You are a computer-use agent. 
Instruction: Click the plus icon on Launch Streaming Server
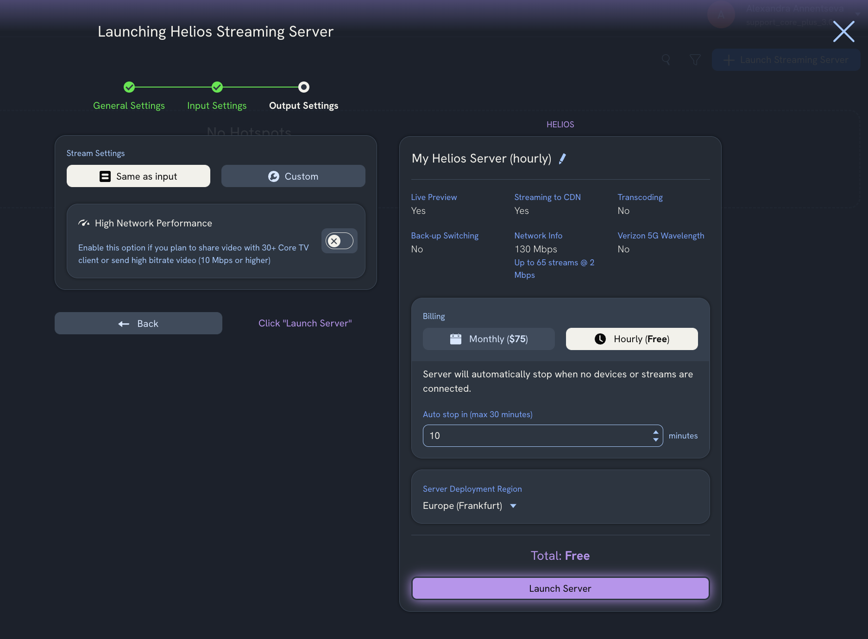coord(730,60)
